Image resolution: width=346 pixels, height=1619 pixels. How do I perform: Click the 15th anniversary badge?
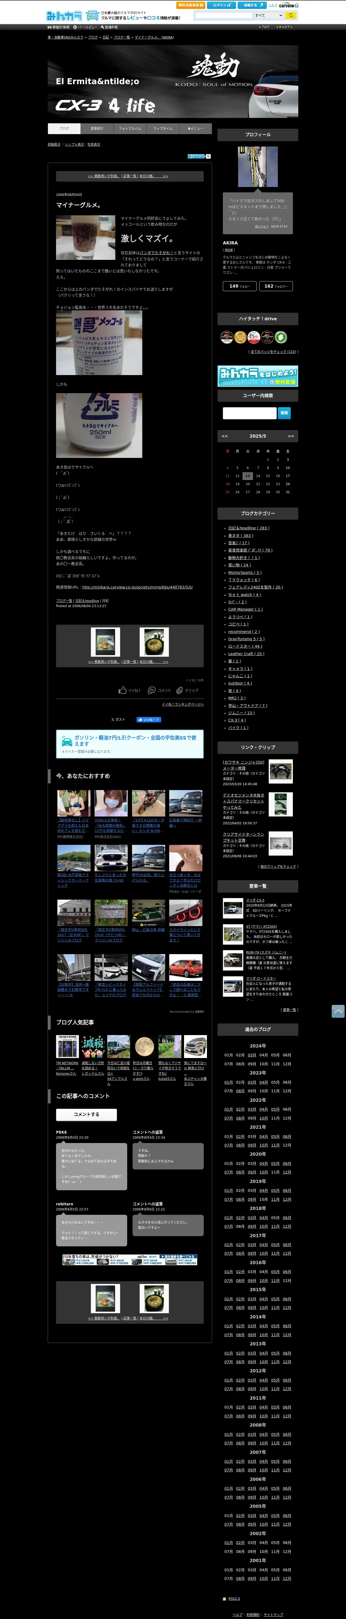pyautogui.click(x=254, y=338)
